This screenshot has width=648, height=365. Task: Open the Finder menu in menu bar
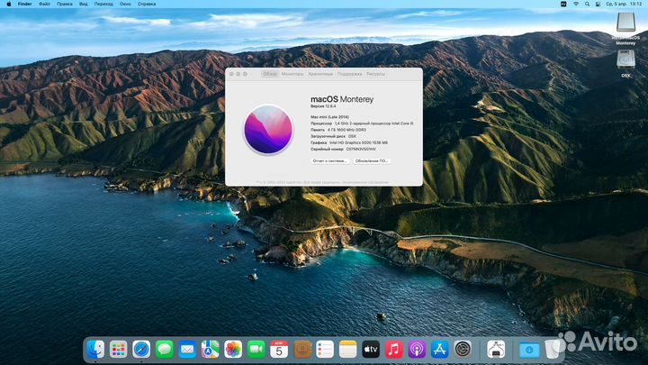coord(25,4)
